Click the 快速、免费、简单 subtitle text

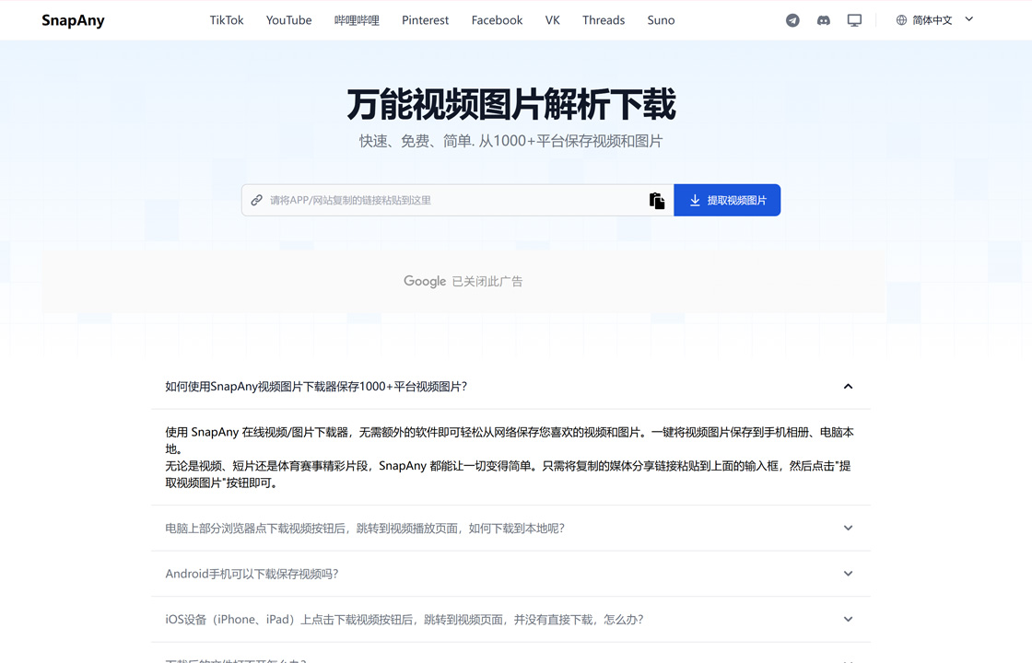click(510, 141)
